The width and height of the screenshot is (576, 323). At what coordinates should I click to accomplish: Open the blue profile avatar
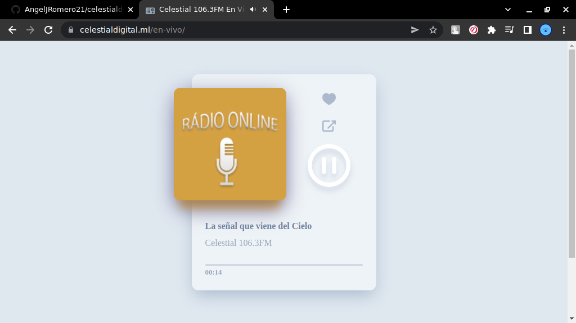(546, 30)
